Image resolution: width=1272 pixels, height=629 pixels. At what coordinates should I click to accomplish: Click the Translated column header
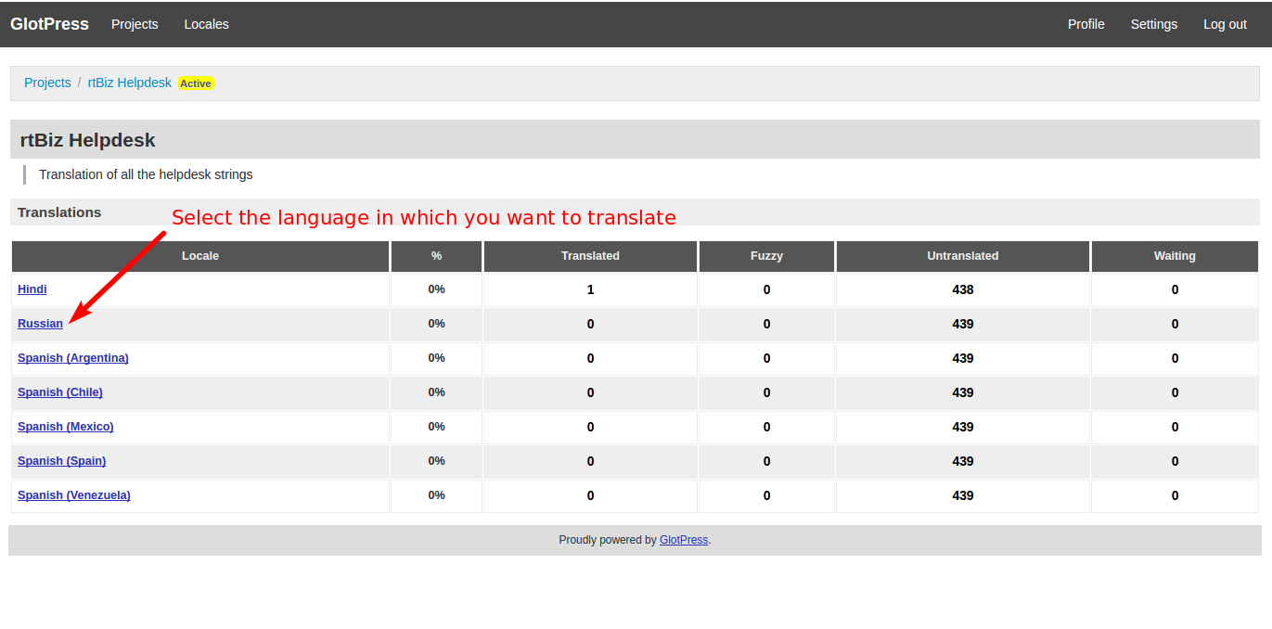coord(590,256)
